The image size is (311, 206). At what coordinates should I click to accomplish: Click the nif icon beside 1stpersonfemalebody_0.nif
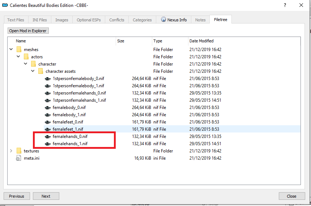(x=48, y=79)
